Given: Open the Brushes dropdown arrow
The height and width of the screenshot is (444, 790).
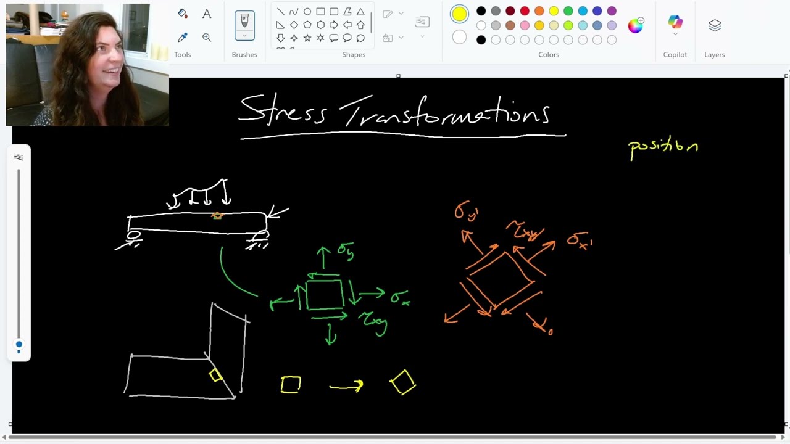Looking at the screenshot, I should 244,35.
